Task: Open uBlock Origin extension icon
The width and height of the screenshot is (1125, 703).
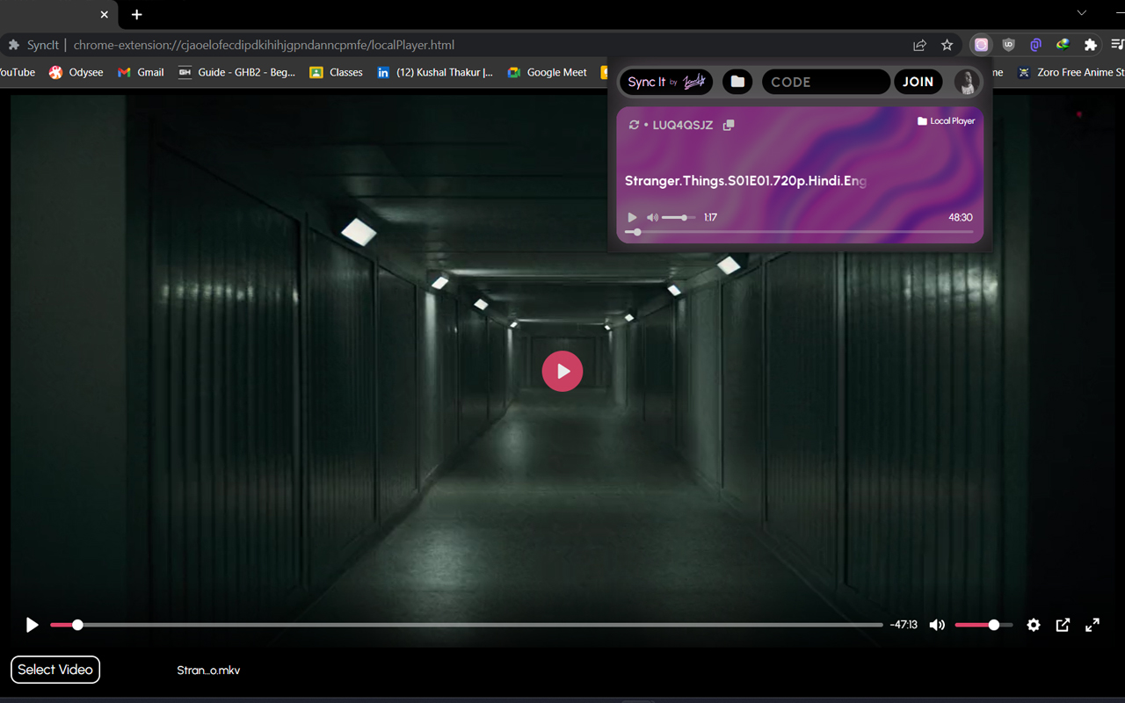Action: (x=1008, y=45)
